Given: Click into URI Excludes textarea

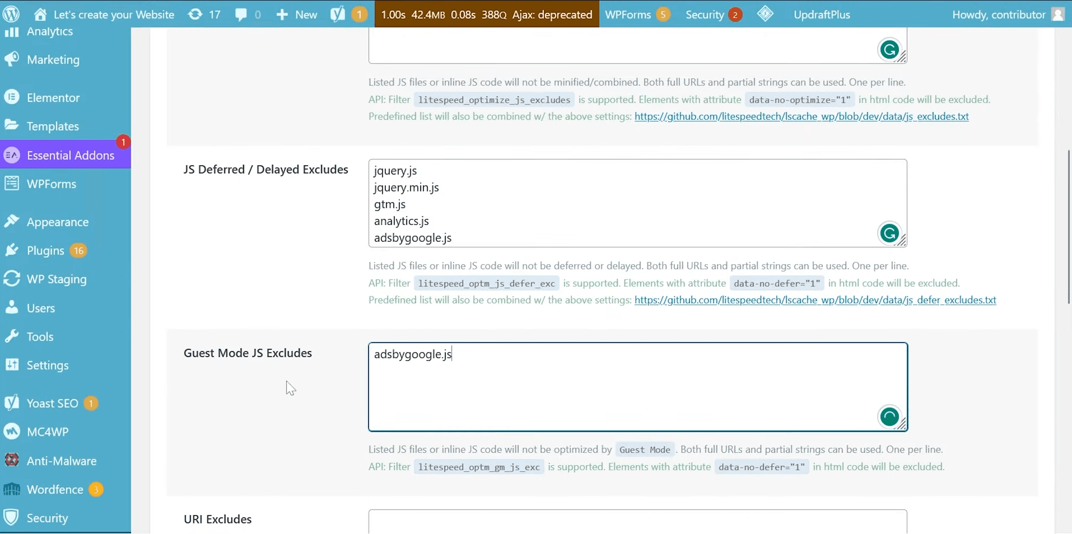Looking at the screenshot, I should tap(637, 522).
